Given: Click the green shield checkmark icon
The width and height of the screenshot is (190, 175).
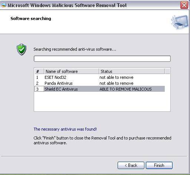Looking at the screenshot, I should 22,50.
